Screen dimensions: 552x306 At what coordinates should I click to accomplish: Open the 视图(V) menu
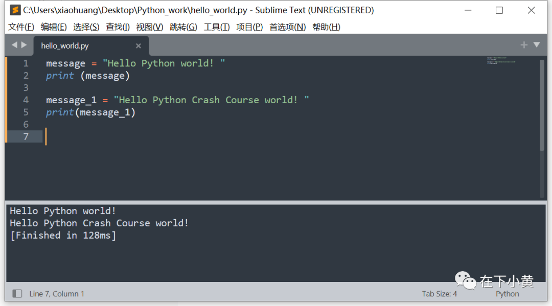coord(150,27)
